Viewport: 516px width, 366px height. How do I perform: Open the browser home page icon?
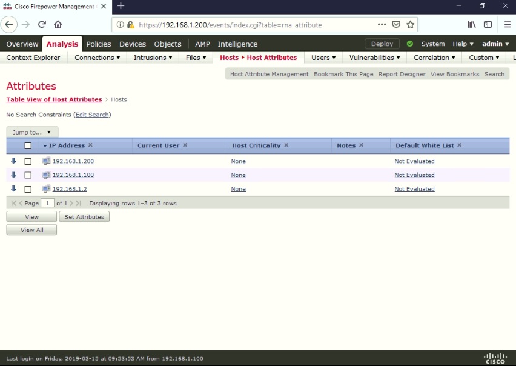point(58,25)
